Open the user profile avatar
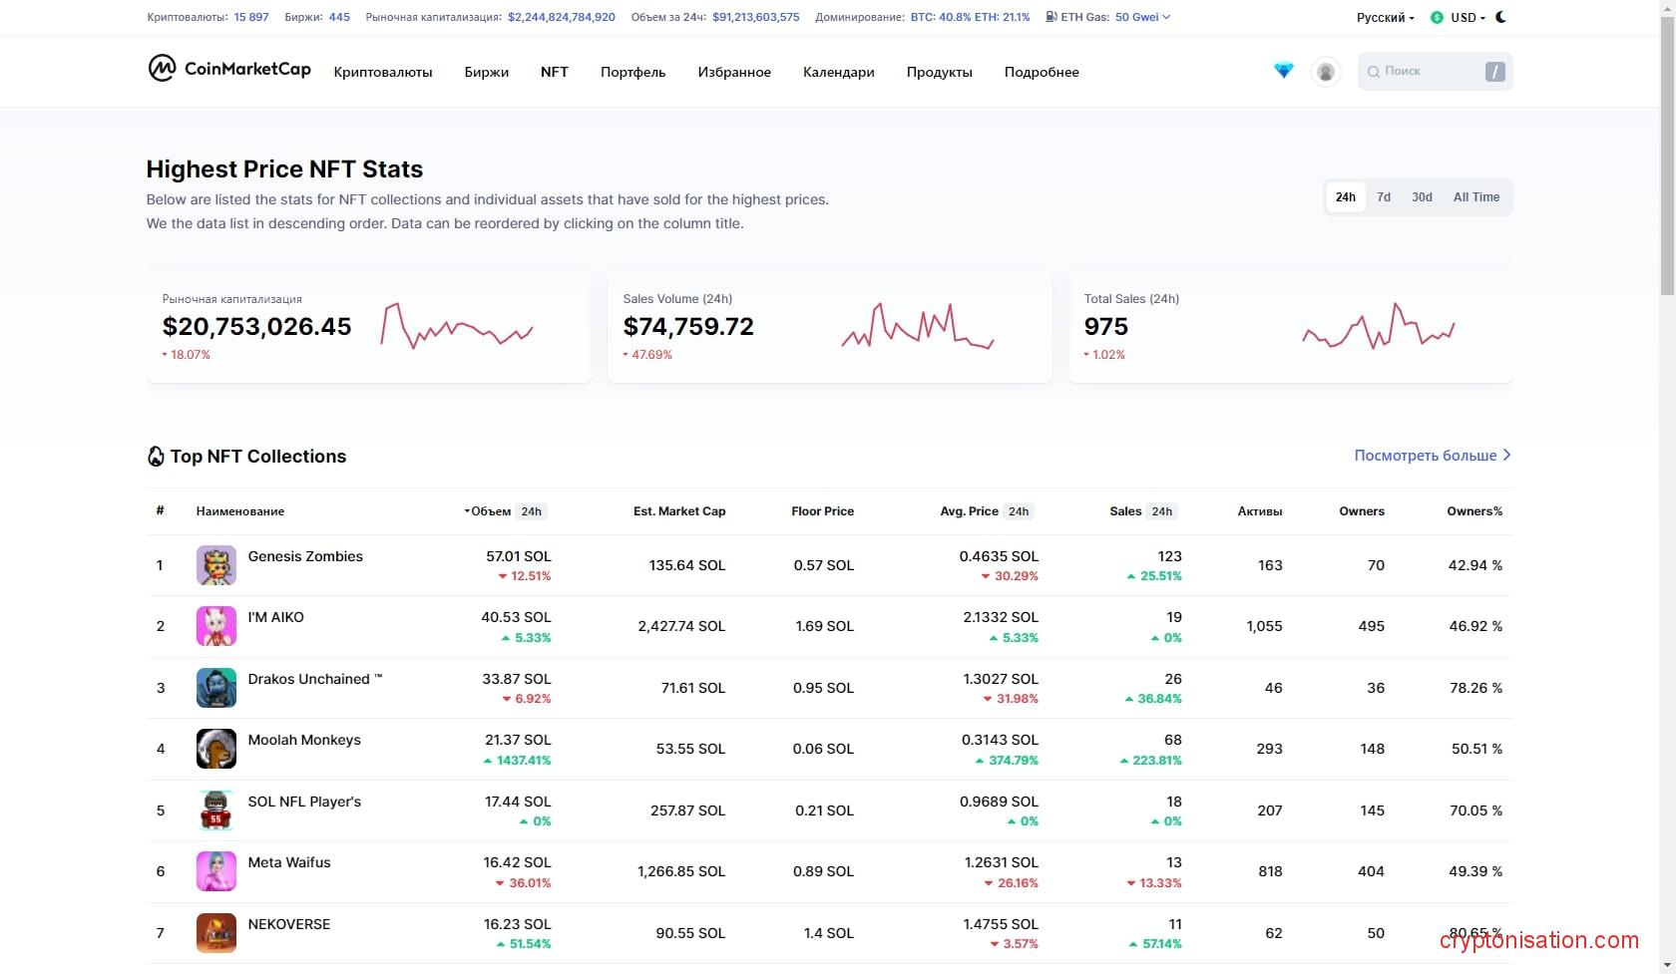This screenshot has width=1676, height=974. click(x=1325, y=72)
